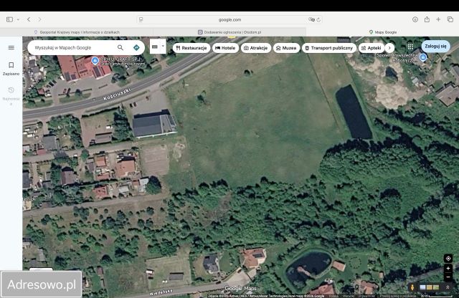Filter by Muzea chip
The width and height of the screenshot is (459, 298).
[x=286, y=48]
